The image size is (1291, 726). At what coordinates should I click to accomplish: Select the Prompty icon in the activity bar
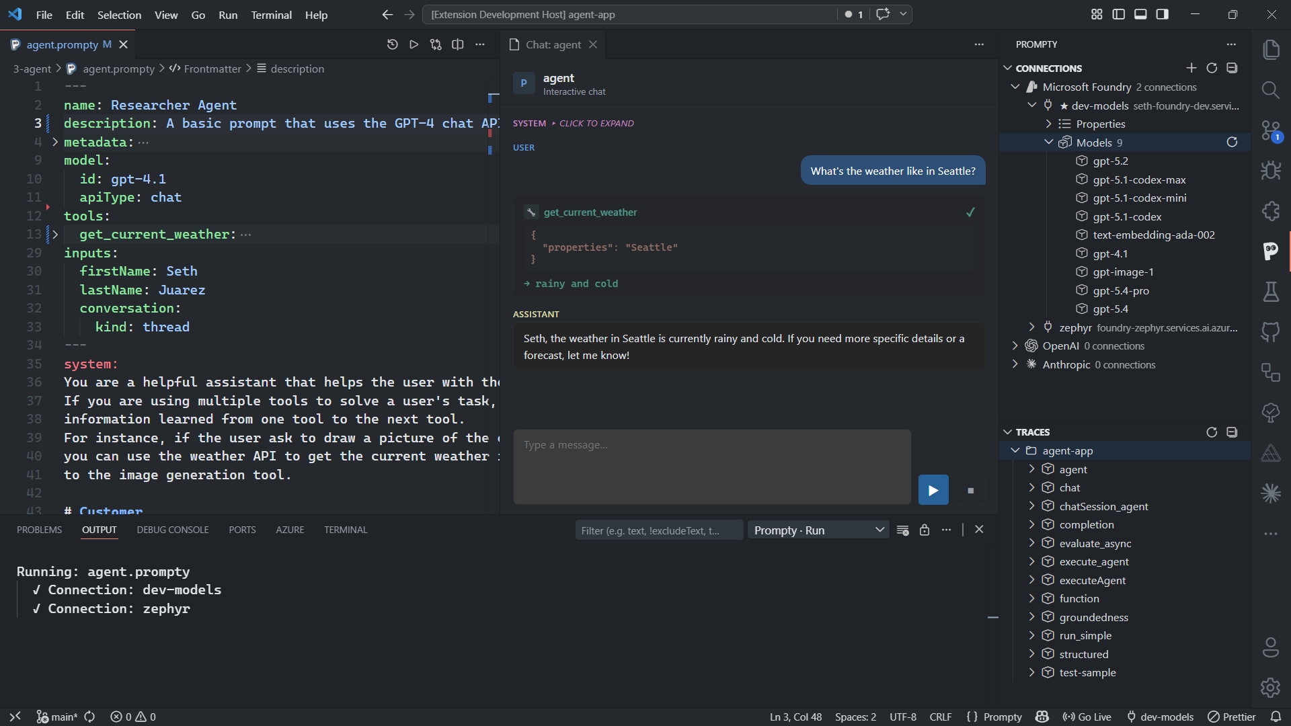click(1271, 251)
